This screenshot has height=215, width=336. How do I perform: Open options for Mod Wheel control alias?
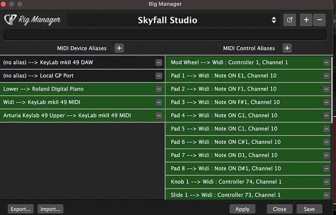point(326,63)
